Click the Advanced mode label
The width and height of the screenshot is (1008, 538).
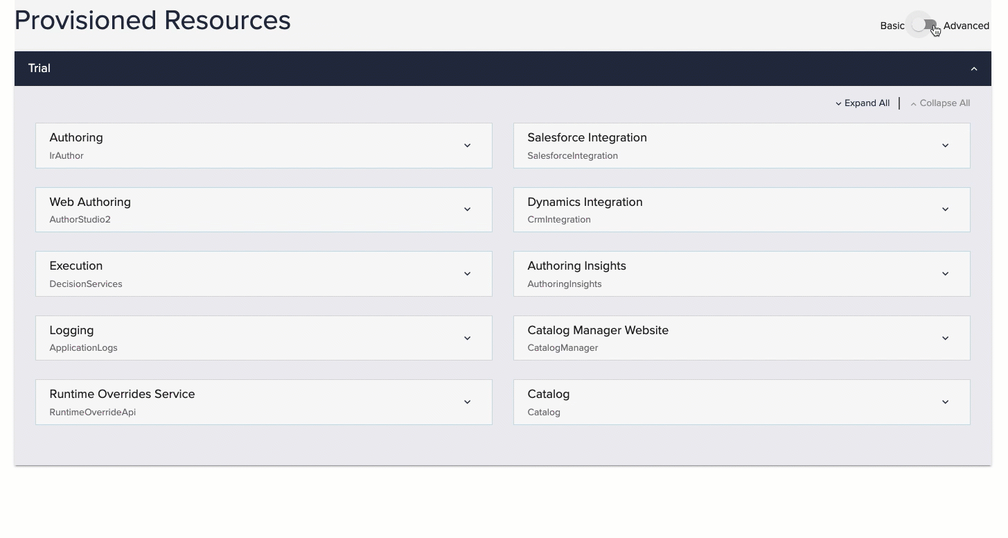pos(966,26)
